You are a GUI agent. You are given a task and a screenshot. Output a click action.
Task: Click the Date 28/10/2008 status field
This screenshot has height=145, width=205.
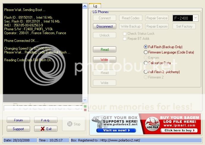point(20,140)
